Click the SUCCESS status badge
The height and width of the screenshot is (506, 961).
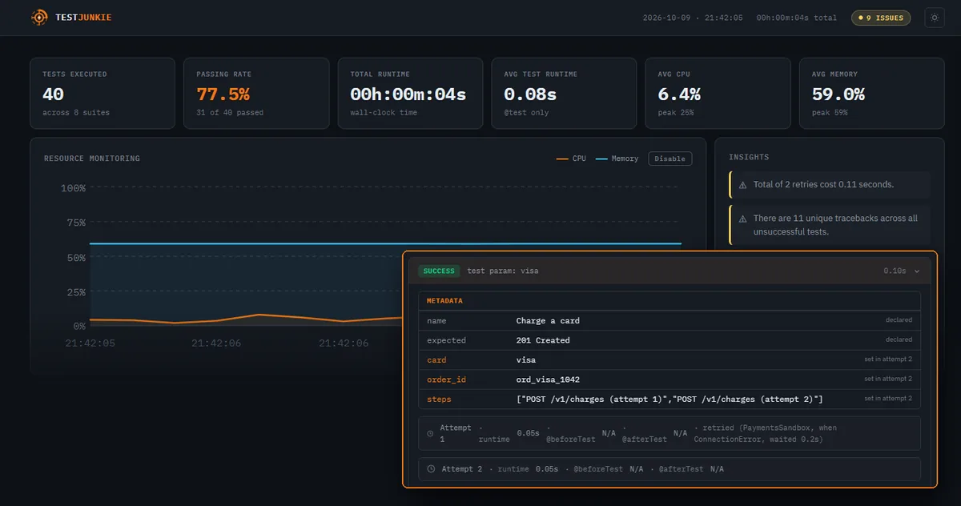coord(439,271)
